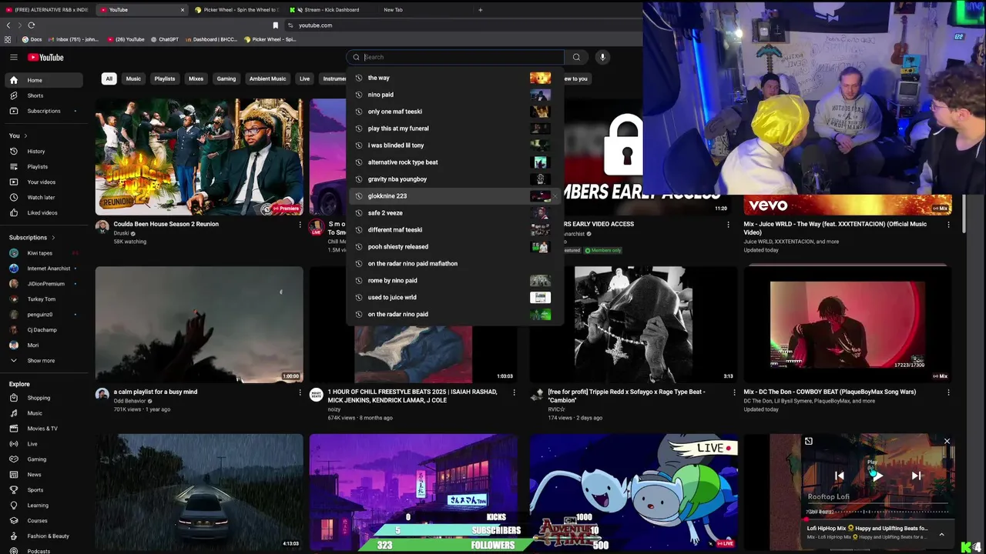Open options for Trippie Redd type beat
The height and width of the screenshot is (554, 986).
tap(734, 392)
